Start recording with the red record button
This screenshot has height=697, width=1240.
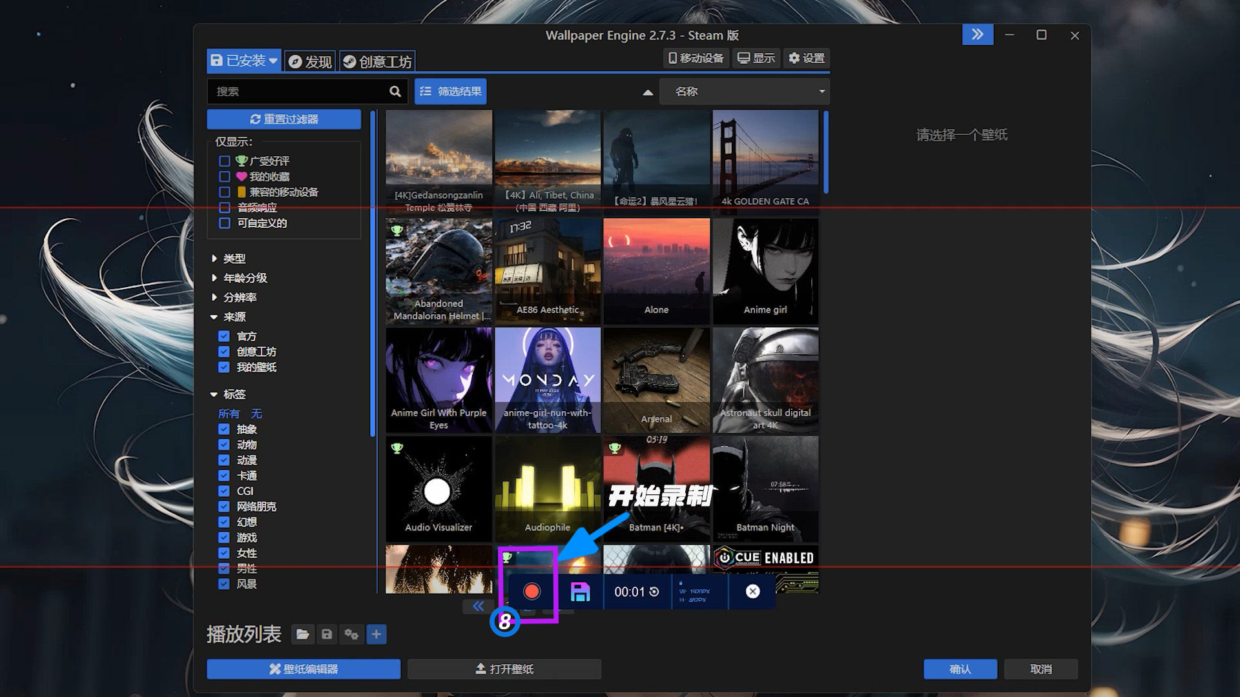(532, 591)
